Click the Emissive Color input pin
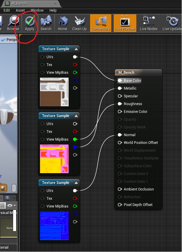182x252 pixels. click(120, 112)
